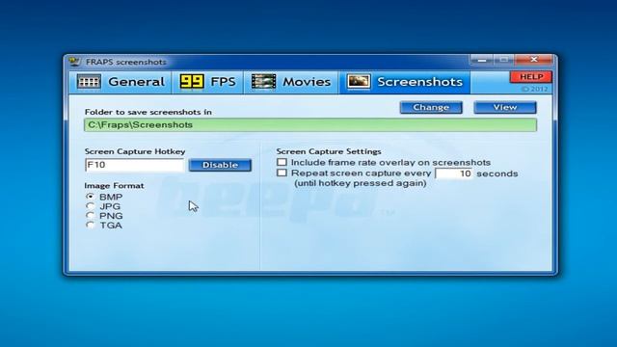Go to the Movies tab
This screenshot has width=617, height=347.
point(291,82)
